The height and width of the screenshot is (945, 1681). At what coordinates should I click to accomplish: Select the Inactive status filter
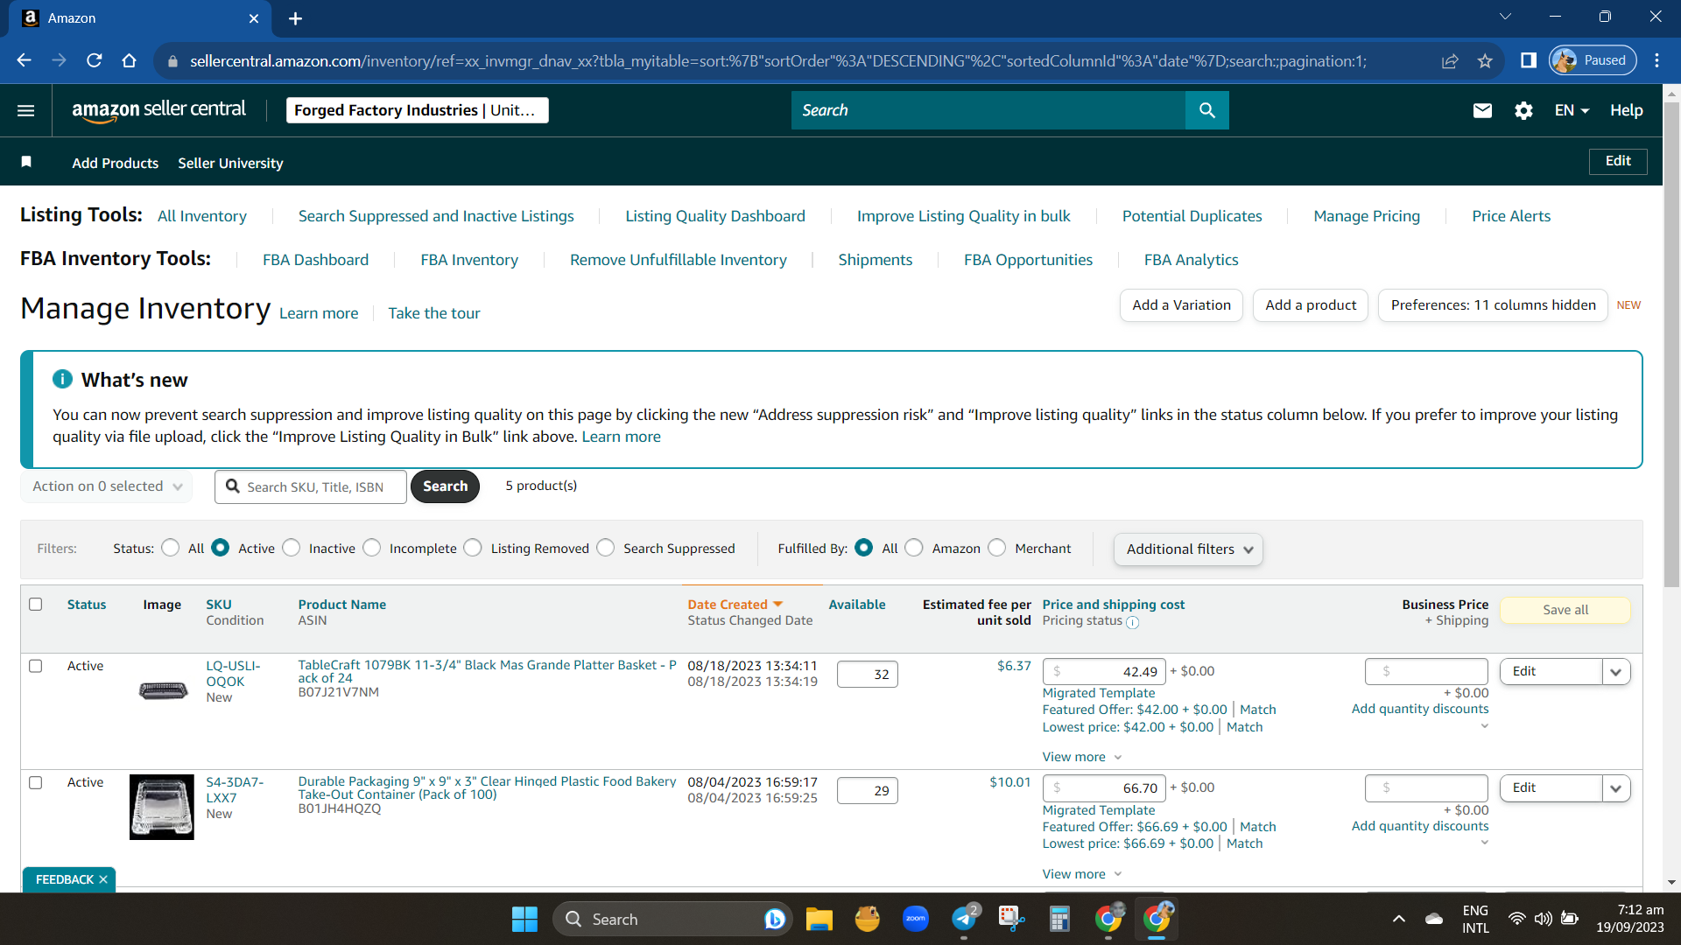[292, 548]
